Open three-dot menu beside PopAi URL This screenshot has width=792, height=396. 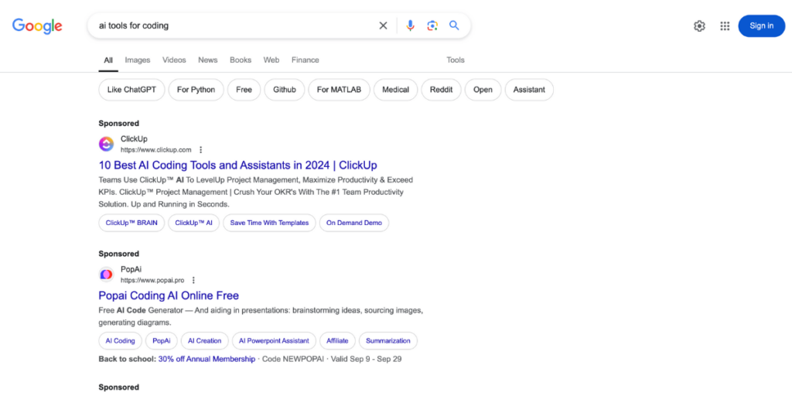tap(193, 280)
